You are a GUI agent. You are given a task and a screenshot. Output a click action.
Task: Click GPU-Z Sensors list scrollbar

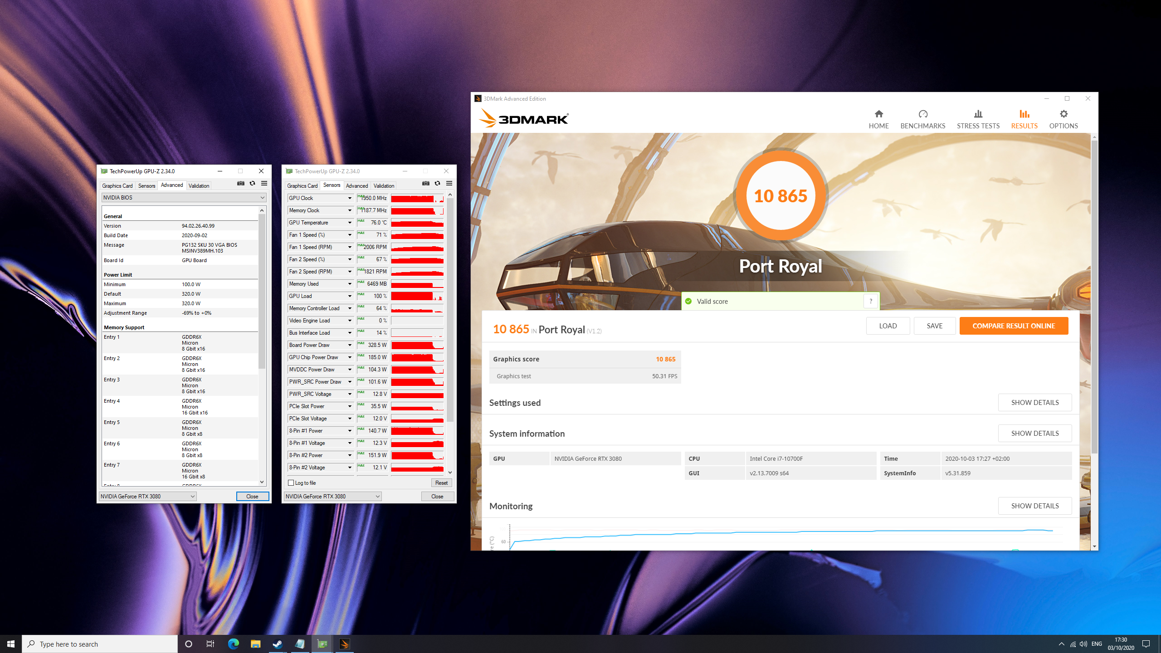pos(450,310)
